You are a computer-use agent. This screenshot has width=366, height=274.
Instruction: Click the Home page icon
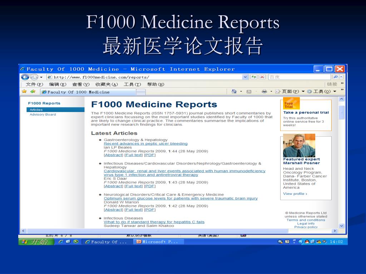click(234, 91)
